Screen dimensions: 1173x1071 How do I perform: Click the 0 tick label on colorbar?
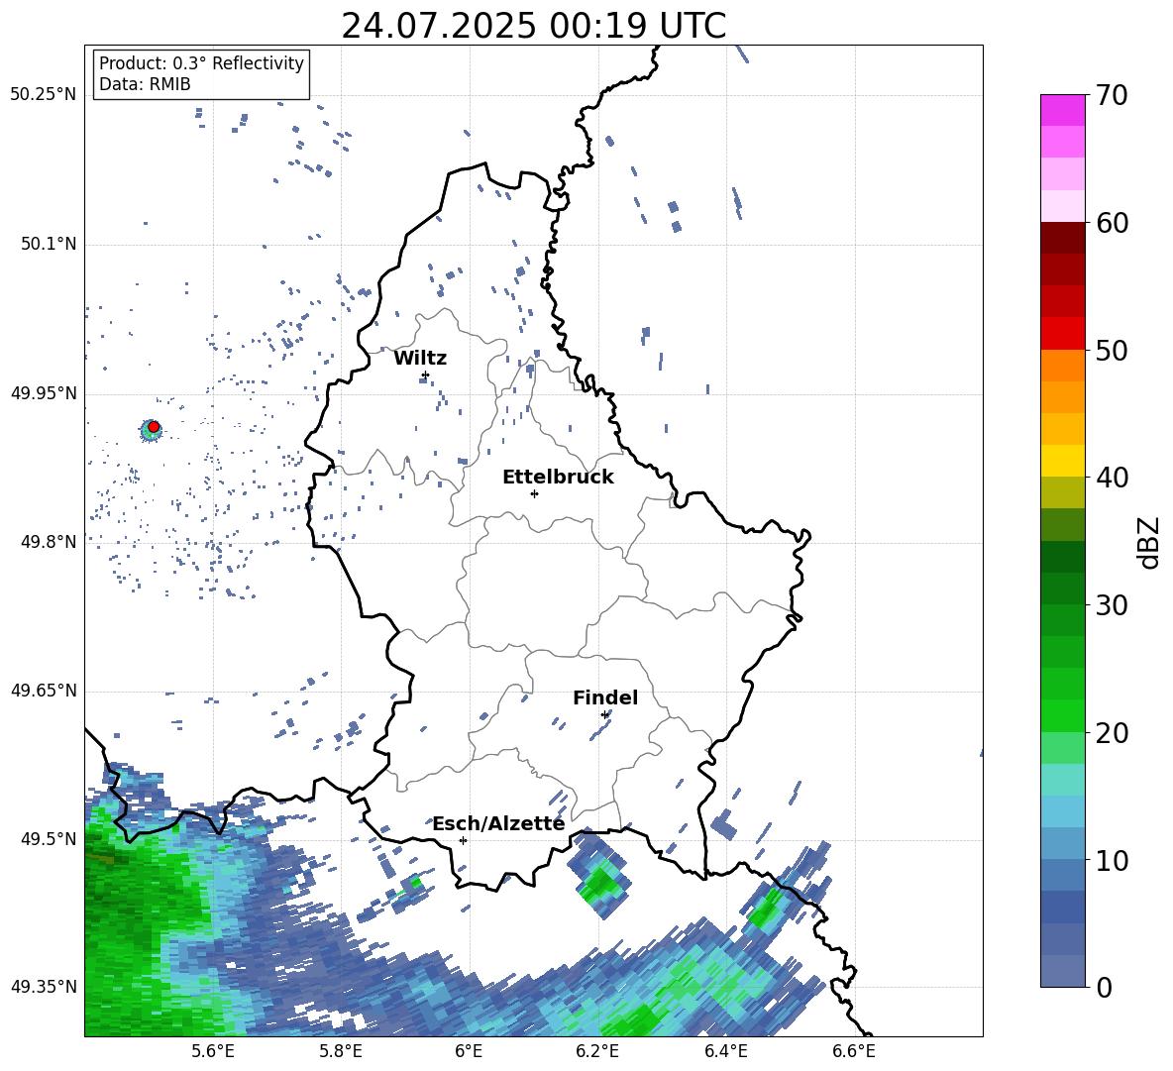pos(1104,987)
